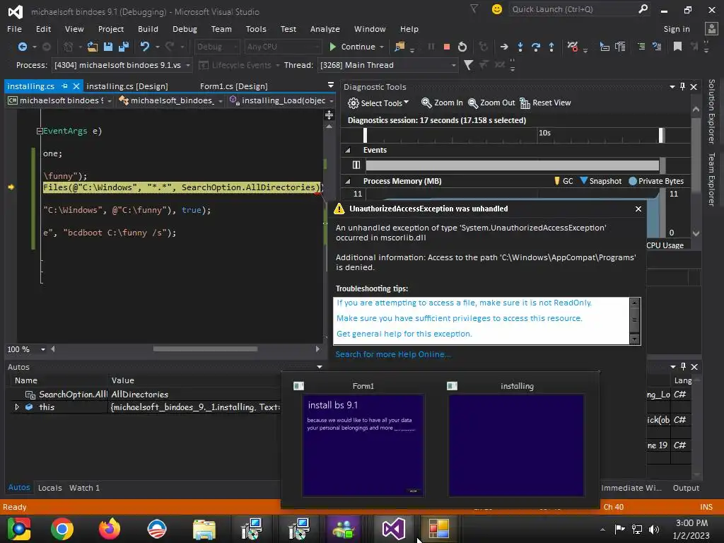Click the Step Into icon
Screen dimensions: 724x543
click(520, 47)
